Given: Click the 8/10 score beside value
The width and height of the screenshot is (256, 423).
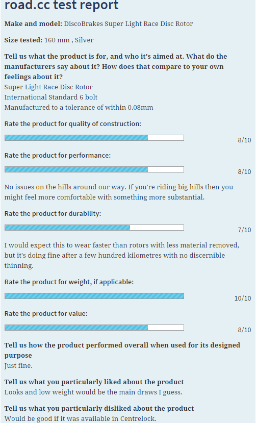Looking at the screenshot, I should click(244, 330).
